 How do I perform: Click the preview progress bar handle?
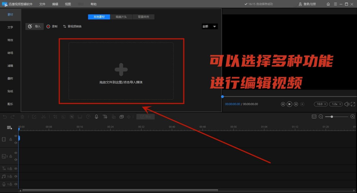[x=222, y=96]
